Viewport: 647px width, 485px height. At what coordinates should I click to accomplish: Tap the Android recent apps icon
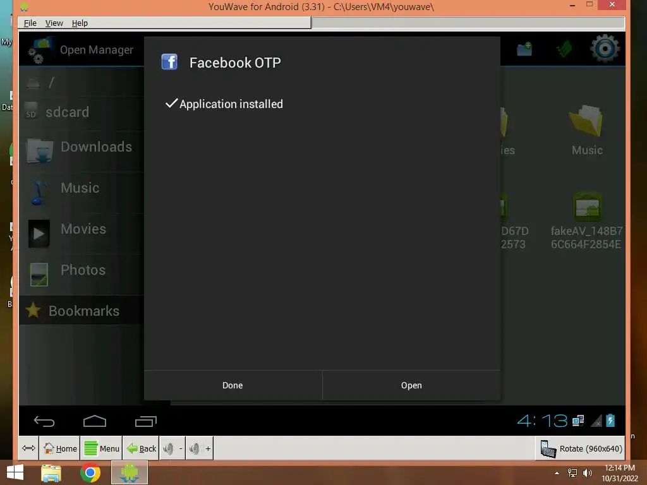[x=146, y=421]
